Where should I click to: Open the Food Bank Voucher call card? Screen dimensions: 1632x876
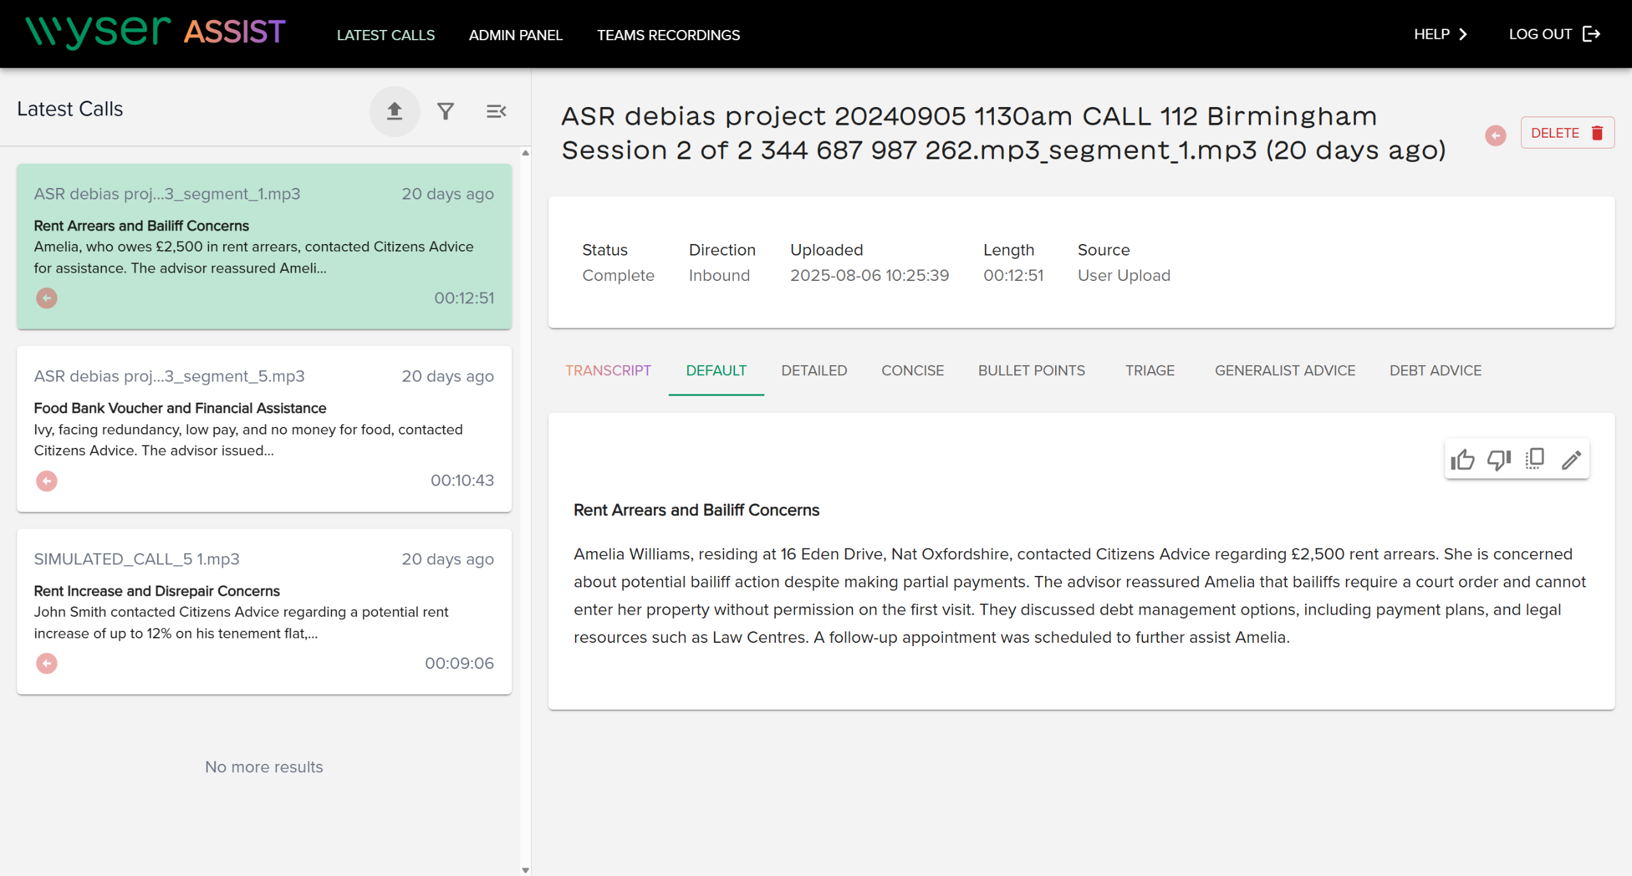click(x=264, y=428)
